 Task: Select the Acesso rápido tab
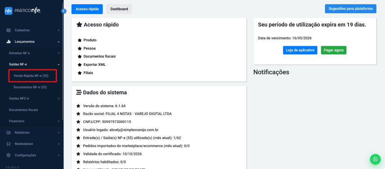click(87, 9)
